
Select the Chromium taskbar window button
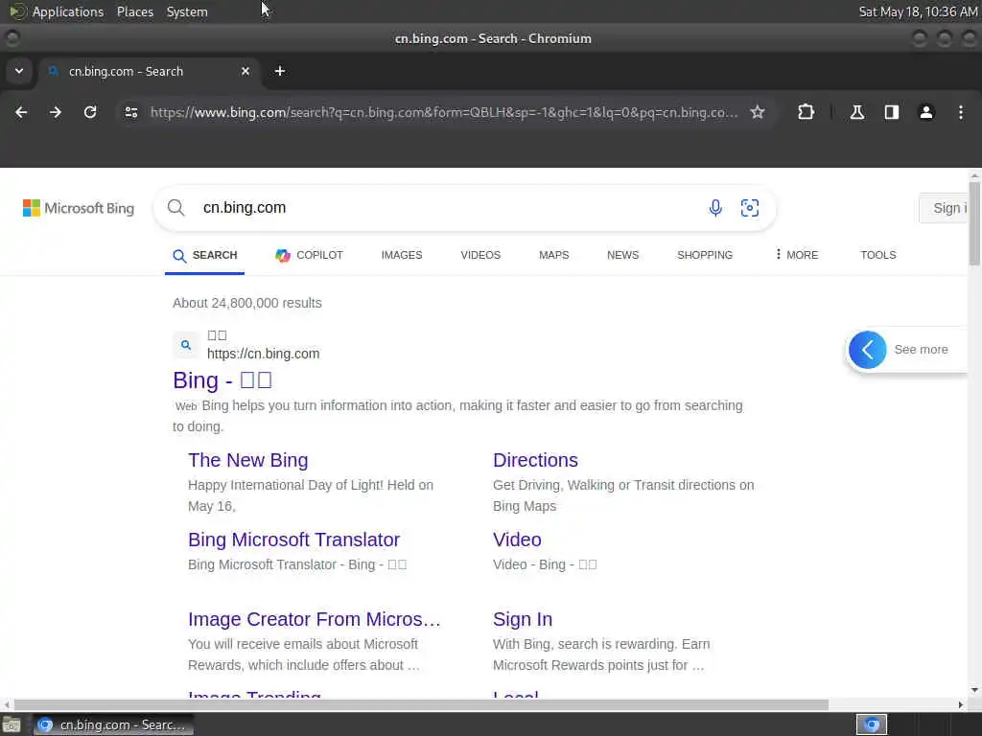(113, 724)
